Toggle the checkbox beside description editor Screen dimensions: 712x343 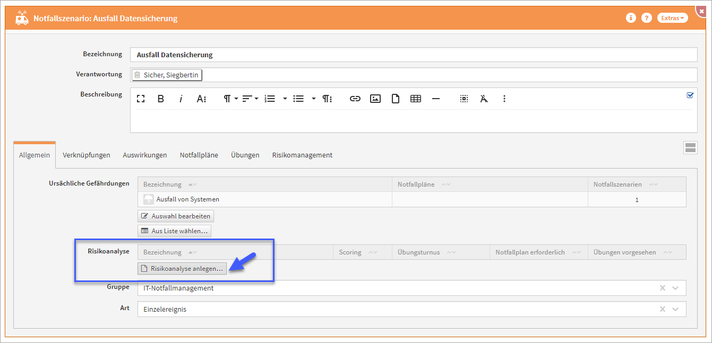pos(690,95)
